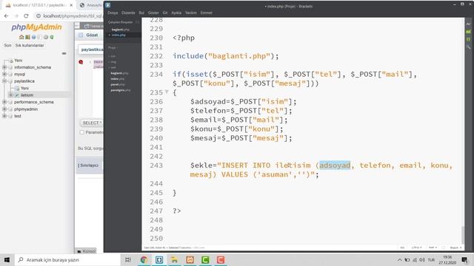The height and width of the screenshot is (266, 474).
Task: Open the Dosya menu in Brackets
Action: (x=113, y=13)
